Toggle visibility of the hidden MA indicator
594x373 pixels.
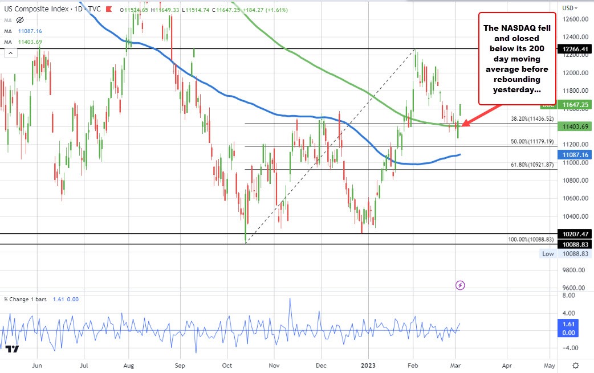[x=20, y=20]
